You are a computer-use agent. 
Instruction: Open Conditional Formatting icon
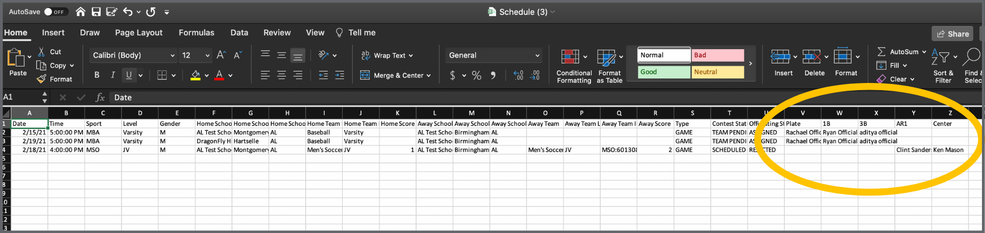[570, 57]
